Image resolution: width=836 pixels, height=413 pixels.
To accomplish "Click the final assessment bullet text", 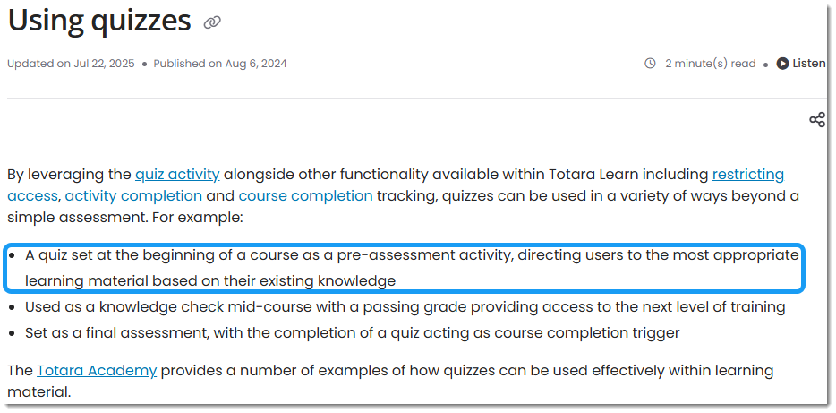I will [x=352, y=333].
